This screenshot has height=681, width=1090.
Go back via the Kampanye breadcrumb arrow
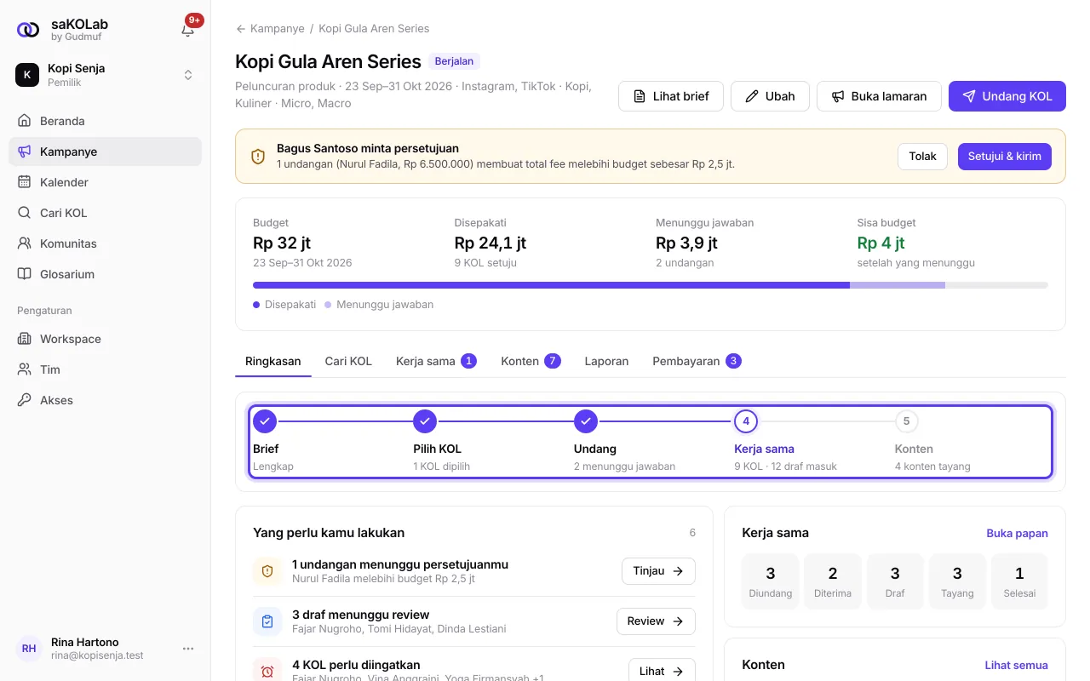[241, 29]
